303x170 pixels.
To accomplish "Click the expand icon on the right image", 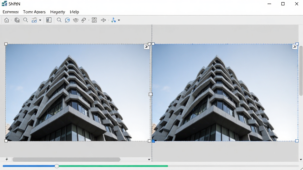I will [x=295, y=47].
